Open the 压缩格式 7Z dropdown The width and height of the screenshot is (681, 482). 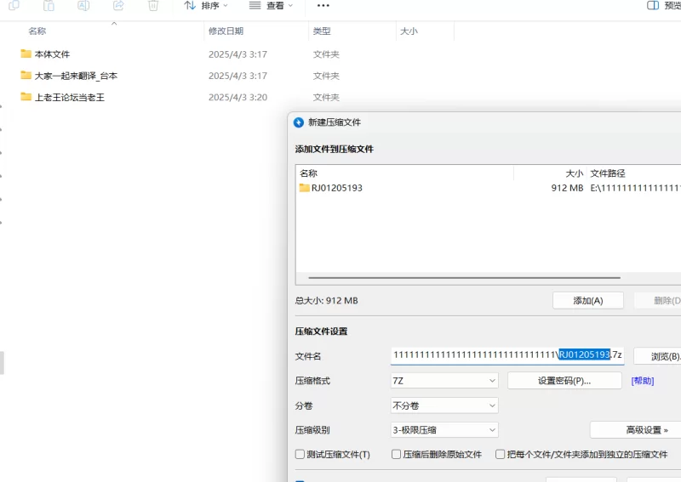pyautogui.click(x=444, y=381)
